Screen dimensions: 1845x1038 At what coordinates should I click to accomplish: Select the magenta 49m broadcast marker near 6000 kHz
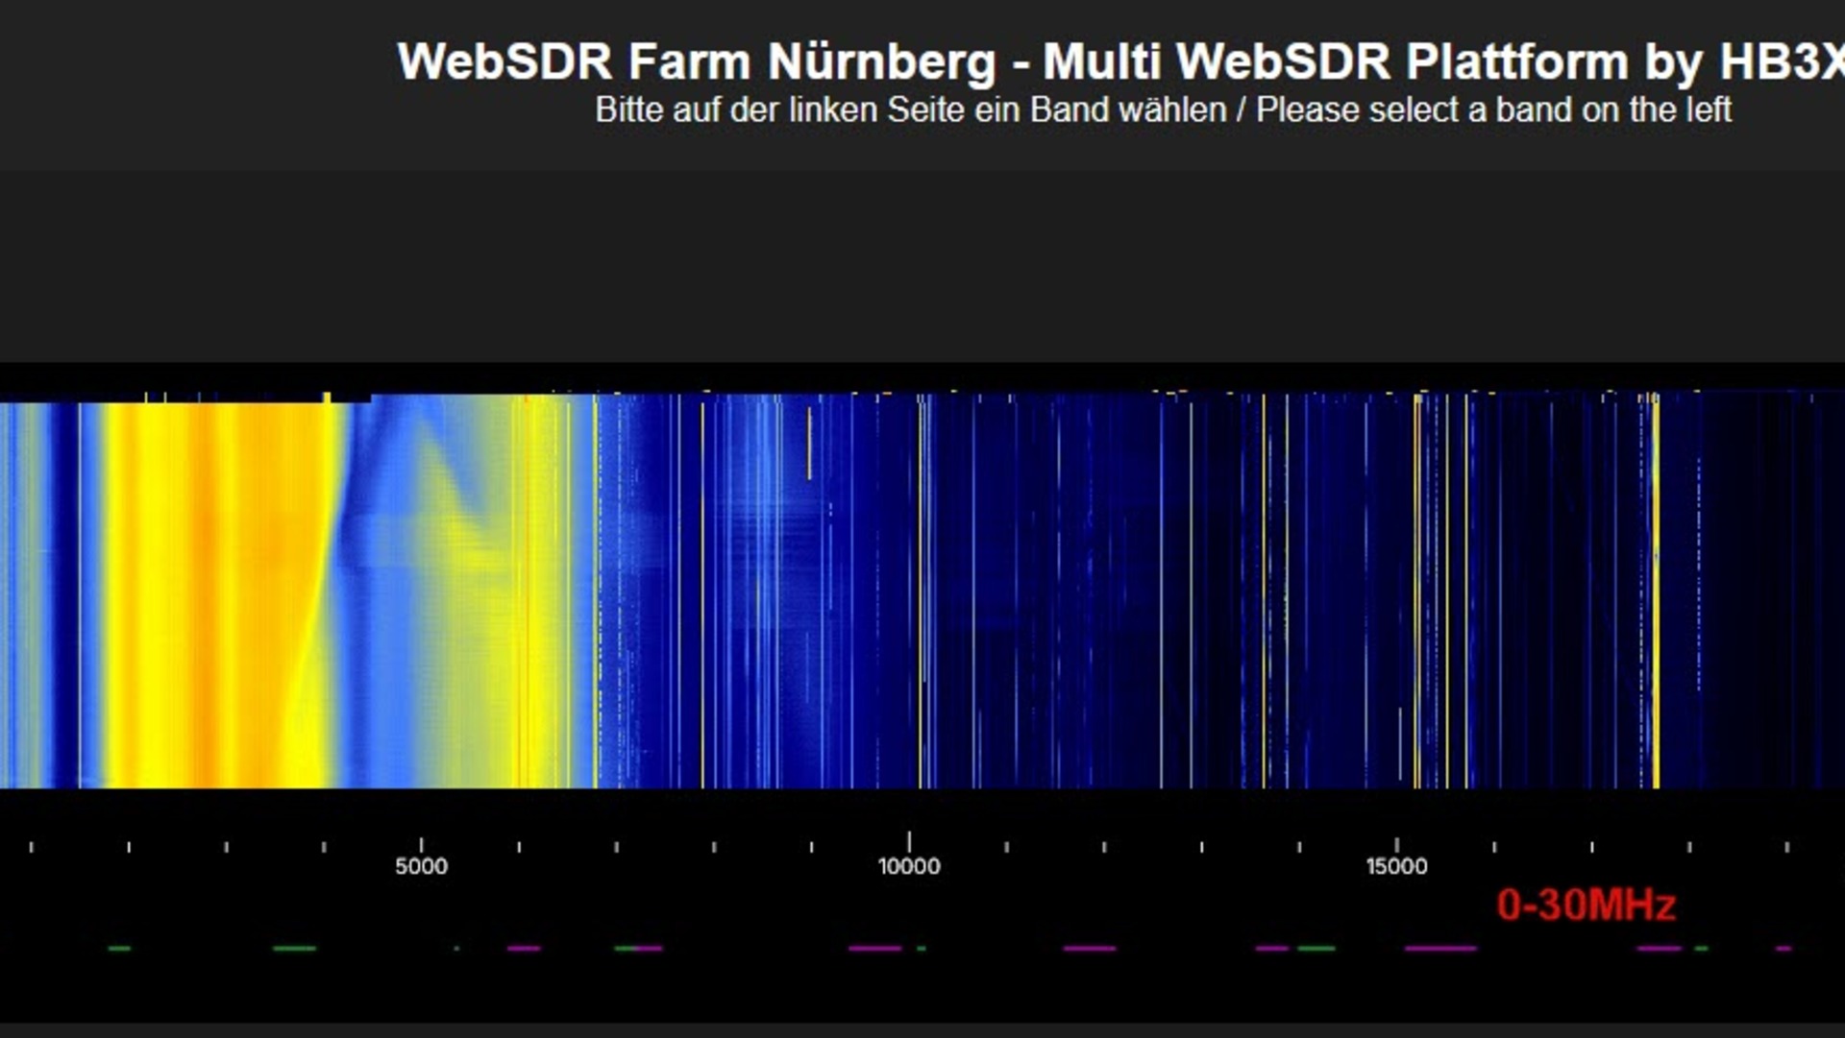pyautogui.click(x=524, y=949)
